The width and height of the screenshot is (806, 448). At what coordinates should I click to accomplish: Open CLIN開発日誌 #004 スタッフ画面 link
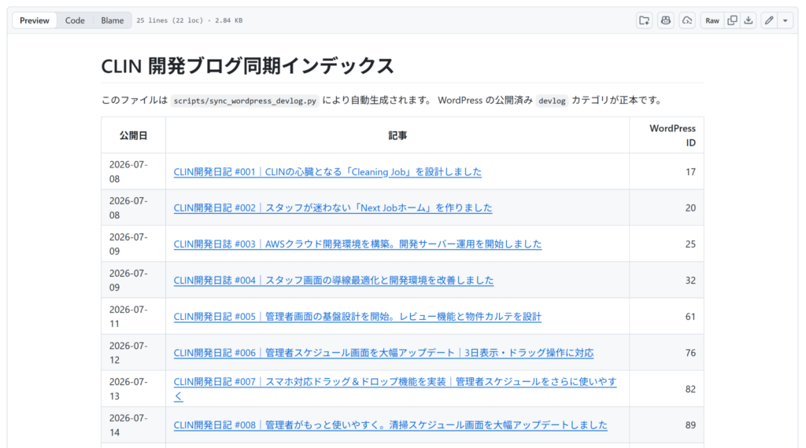tap(333, 280)
